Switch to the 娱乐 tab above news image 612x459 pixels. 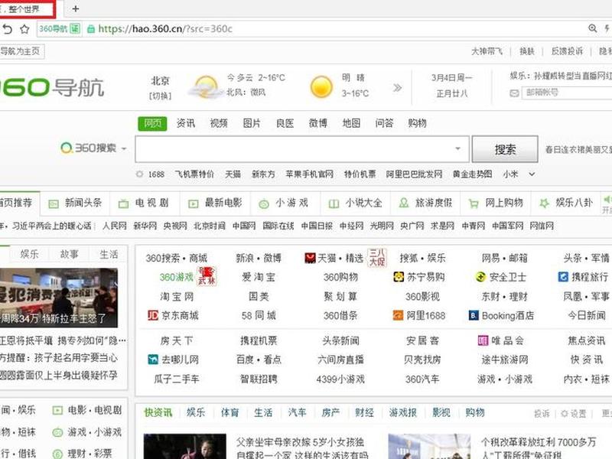tap(30, 255)
